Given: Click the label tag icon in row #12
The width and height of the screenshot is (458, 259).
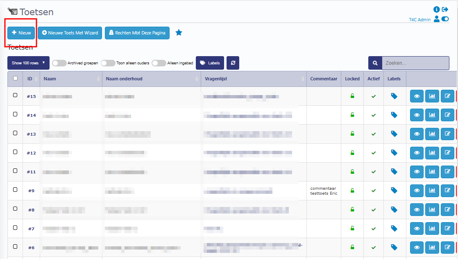Looking at the screenshot, I should [x=394, y=153].
